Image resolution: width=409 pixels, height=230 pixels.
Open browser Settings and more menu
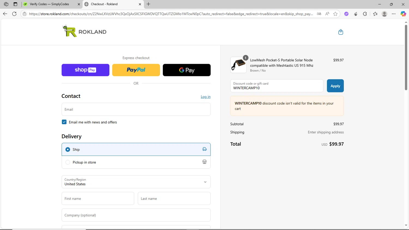click(394, 14)
